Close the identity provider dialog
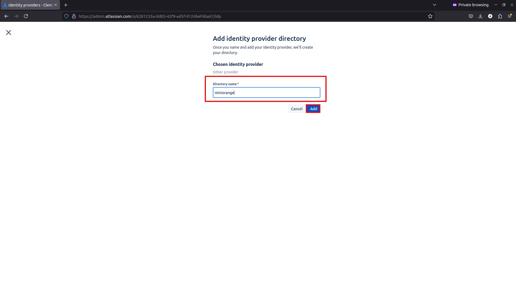The width and height of the screenshot is (516, 282). tap(8, 32)
